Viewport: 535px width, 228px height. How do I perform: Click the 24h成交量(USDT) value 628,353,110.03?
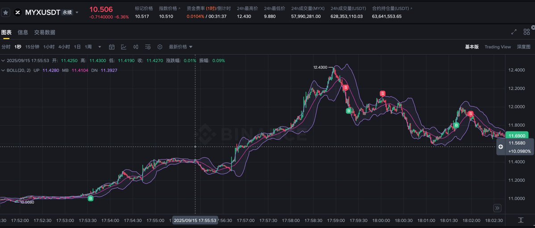point(347,17)
